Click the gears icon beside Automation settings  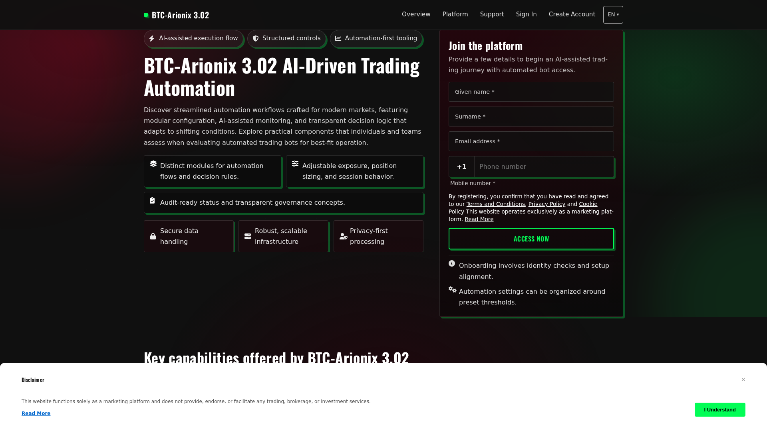452,289
